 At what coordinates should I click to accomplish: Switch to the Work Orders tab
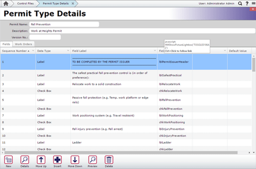click(x=23, y=44)
